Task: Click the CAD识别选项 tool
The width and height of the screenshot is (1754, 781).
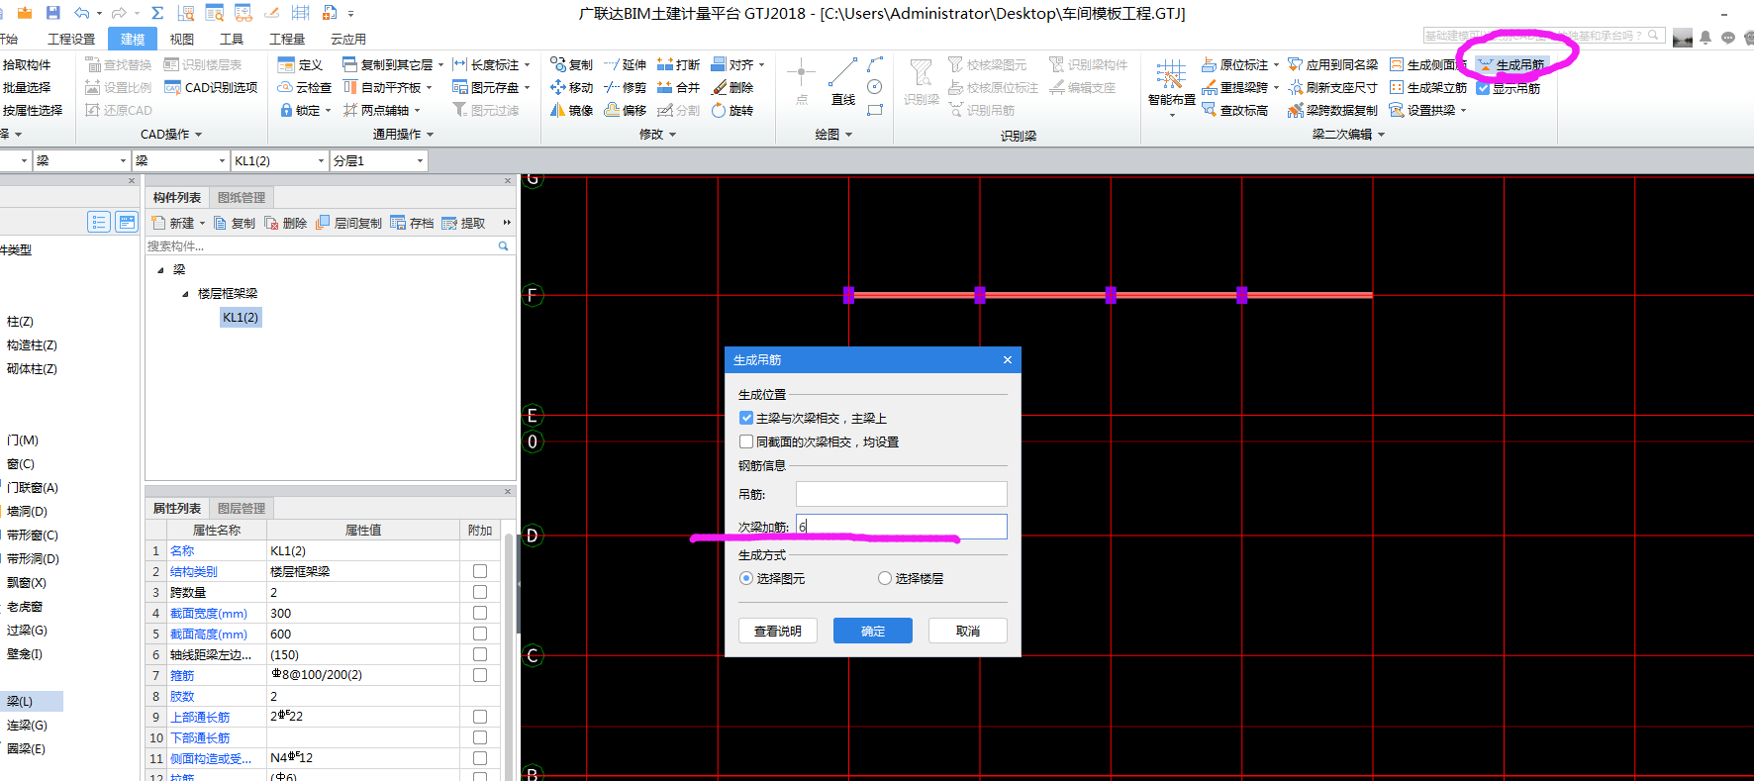Action: [211, 87]
